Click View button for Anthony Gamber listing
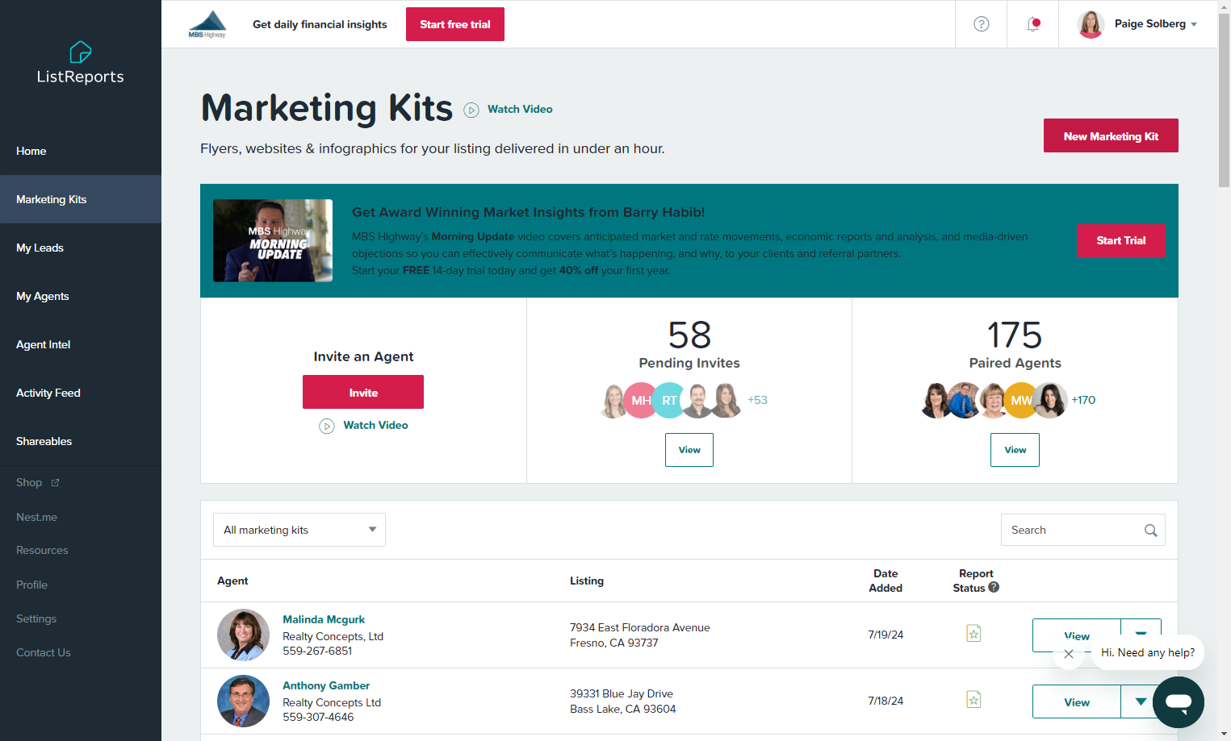Viewport: 1231px width, 741px height. point(1077,701)
